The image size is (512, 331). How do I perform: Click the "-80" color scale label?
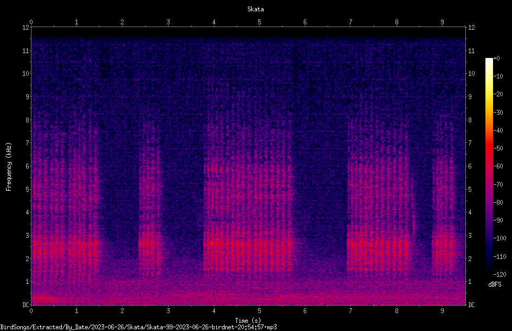498,203
